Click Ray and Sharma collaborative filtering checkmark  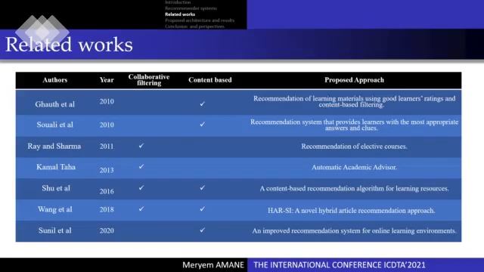141,146
